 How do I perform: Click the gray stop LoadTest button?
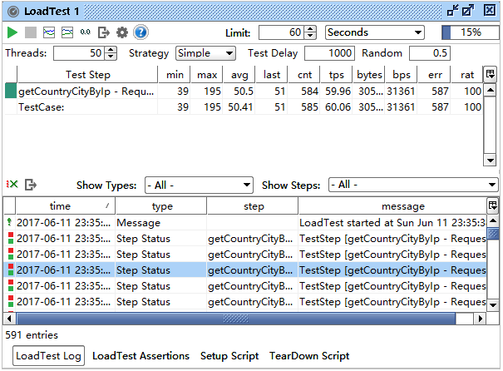pyautogui.click(x=31, y=32)
